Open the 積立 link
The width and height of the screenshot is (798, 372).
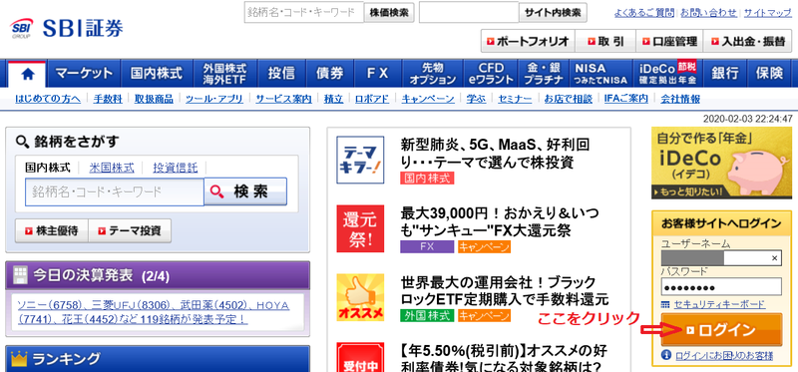[x=333, y=99]
